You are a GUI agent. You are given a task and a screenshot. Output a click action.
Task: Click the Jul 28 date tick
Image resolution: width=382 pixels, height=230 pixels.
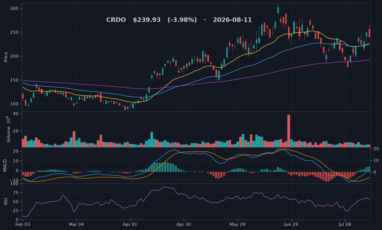click(345, 224)
